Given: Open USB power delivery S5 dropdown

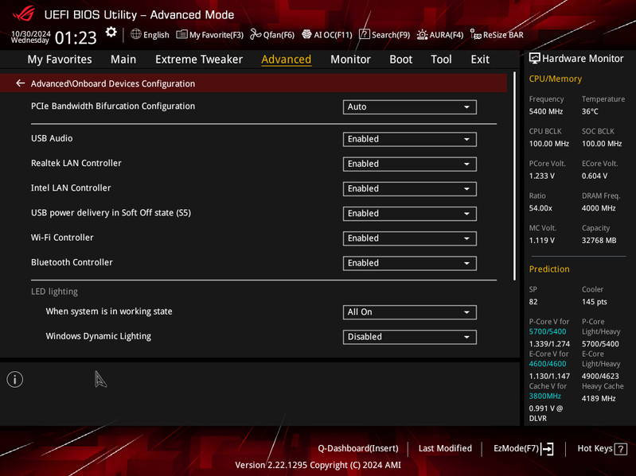Looking at the screenshot, I should [x=410, y=214].
